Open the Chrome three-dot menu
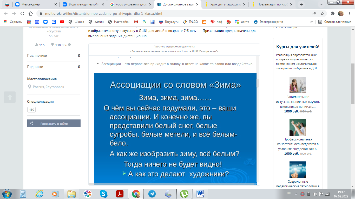 click(x=349, y=13)
